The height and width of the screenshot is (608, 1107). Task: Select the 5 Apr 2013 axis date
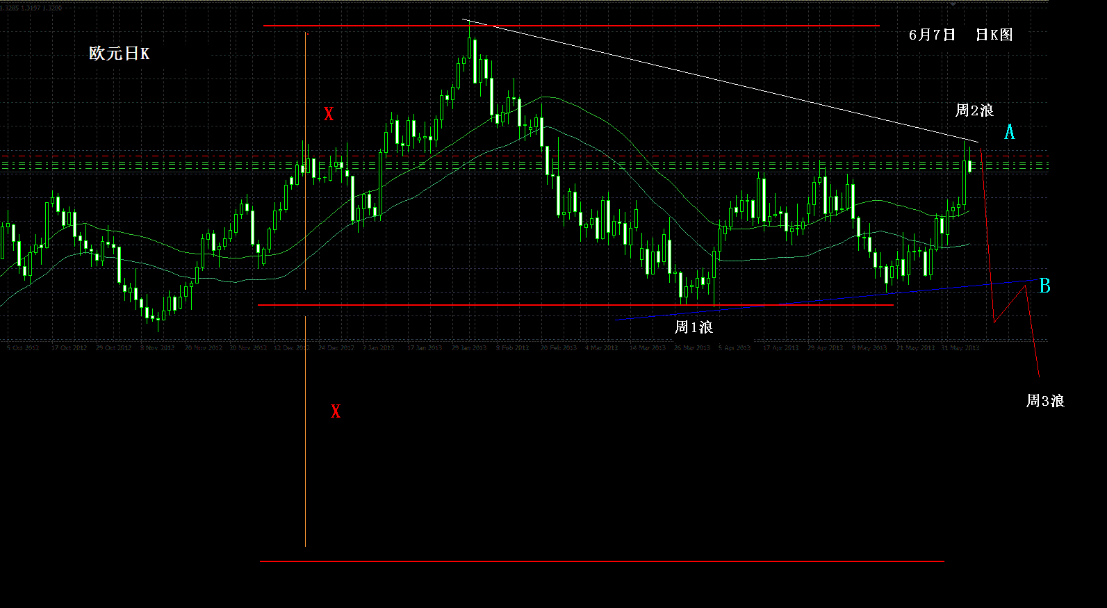pos(735,347)
